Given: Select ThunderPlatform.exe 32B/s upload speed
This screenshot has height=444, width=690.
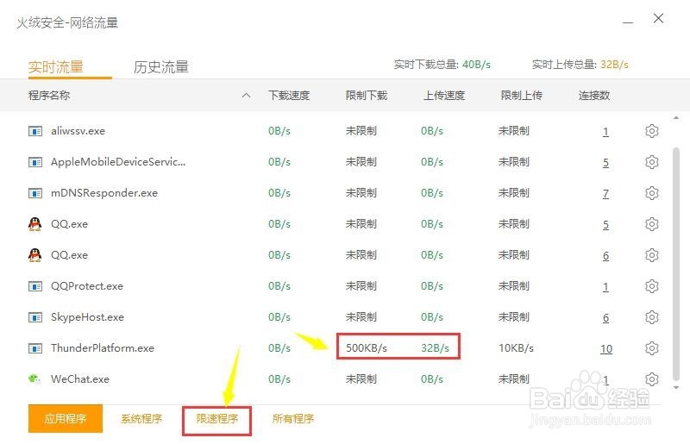Looking at the screenshot, I should tap(435, 348).
